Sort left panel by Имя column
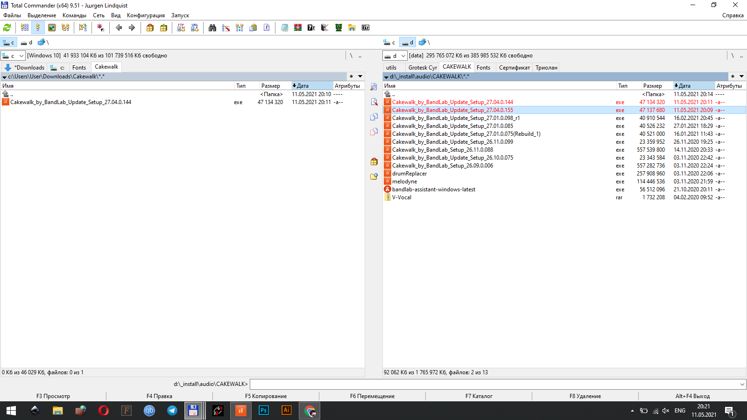The image size is (747, 420). [x=117, y=86]
